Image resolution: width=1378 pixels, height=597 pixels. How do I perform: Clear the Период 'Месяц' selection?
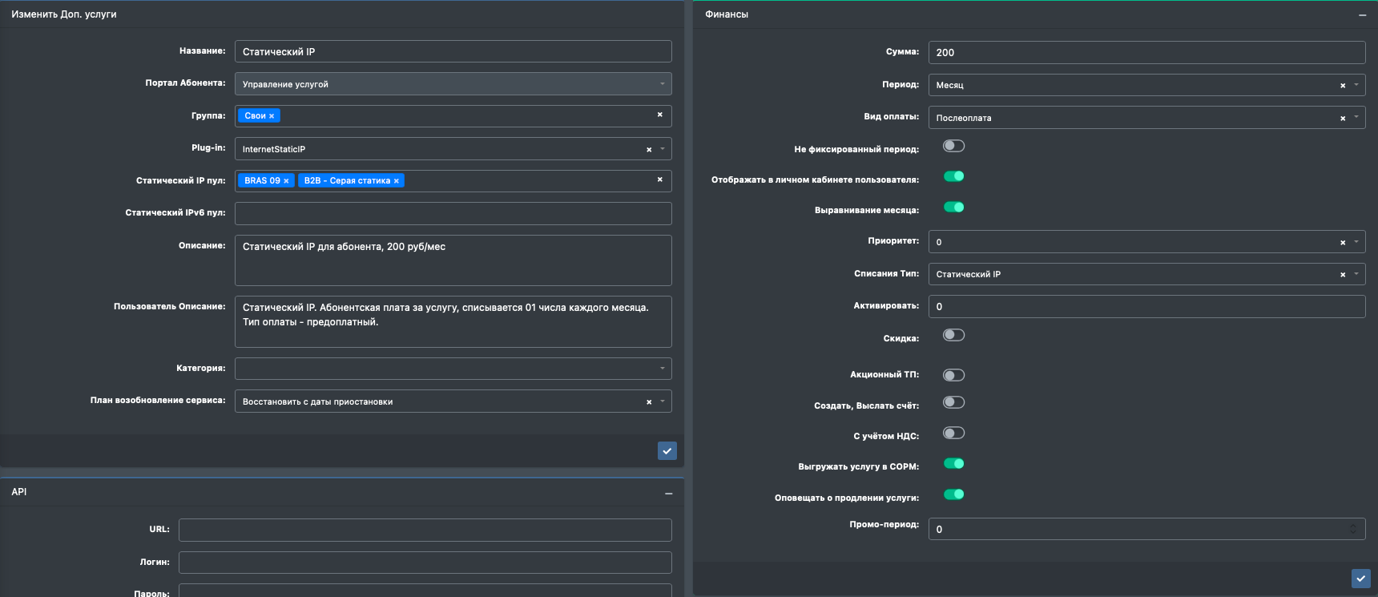click(1343, 86)
